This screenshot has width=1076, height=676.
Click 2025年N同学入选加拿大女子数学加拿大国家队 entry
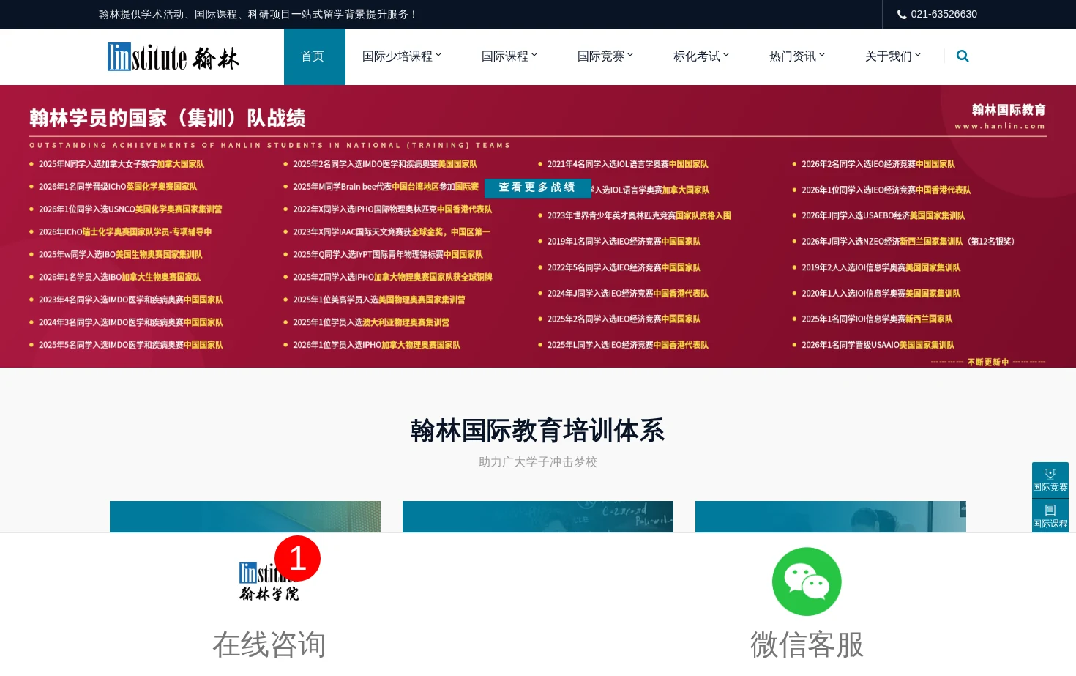pos(122,164)
